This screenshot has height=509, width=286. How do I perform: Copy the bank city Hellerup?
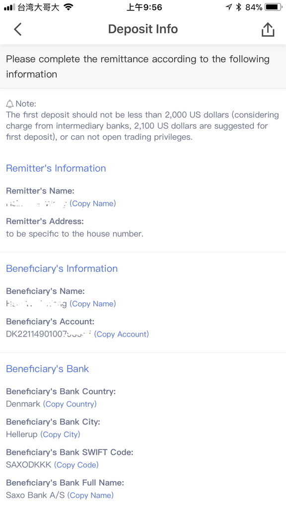click(60, 434)
